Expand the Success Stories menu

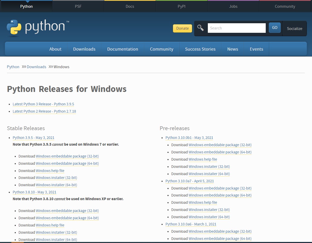pos(200,49)
